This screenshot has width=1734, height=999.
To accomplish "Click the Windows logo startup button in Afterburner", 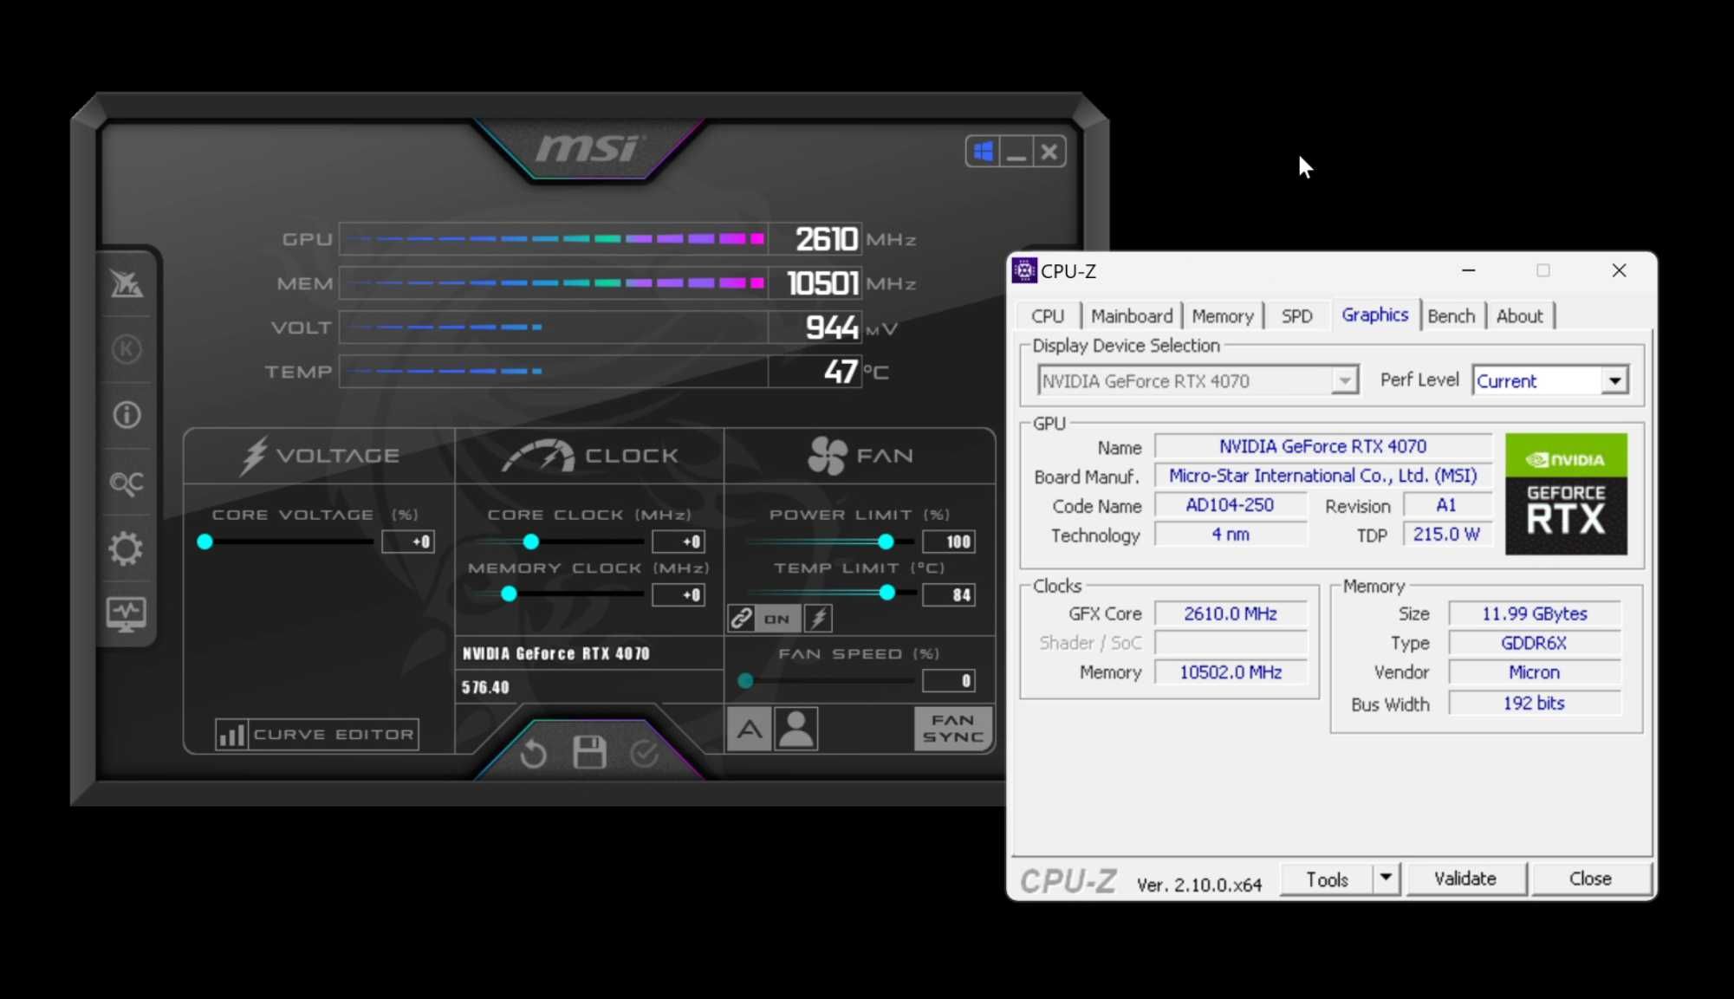I will (x=983, y=152).
